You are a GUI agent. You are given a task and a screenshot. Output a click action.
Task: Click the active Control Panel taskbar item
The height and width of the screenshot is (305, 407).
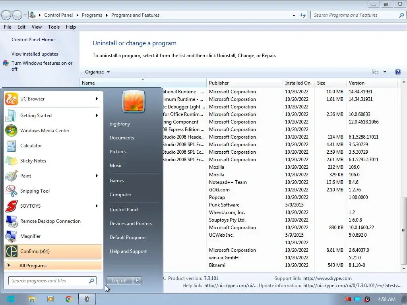click(87, 299)
